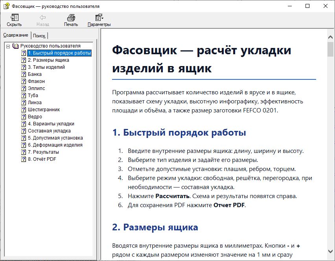The width and height of the screenshot is (335, 261).
Task: Open the Туба topic
Action: (x=33, y=95)
